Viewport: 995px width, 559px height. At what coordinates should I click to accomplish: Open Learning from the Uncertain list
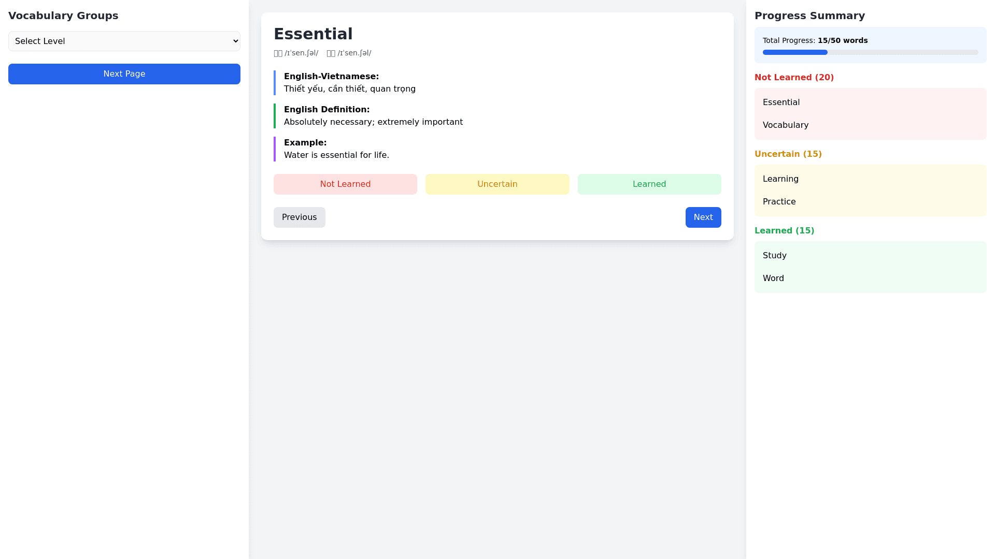tap(780, 179)
